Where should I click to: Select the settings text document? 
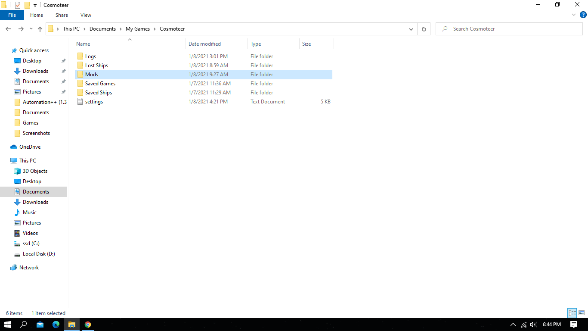click(x=94, y=102)
